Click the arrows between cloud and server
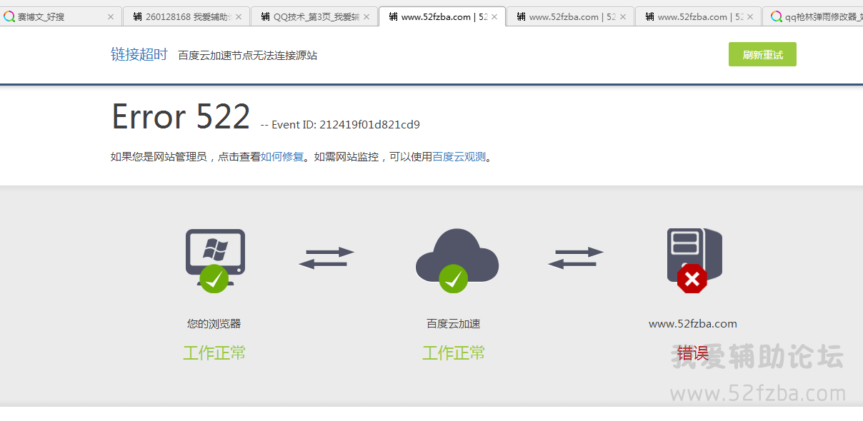The height and width of the screenshot is (421, 863). [x=576, y=258]
